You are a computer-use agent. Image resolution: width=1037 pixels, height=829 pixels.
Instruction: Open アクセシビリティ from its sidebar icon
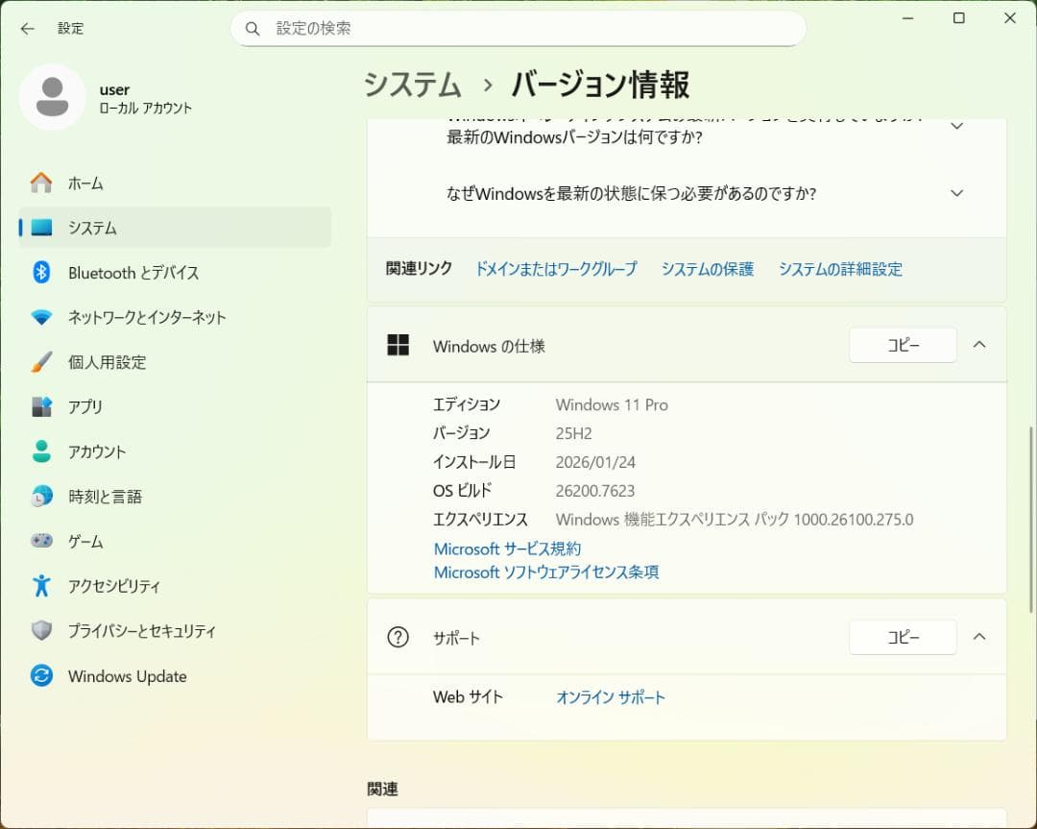coord(40,586)
